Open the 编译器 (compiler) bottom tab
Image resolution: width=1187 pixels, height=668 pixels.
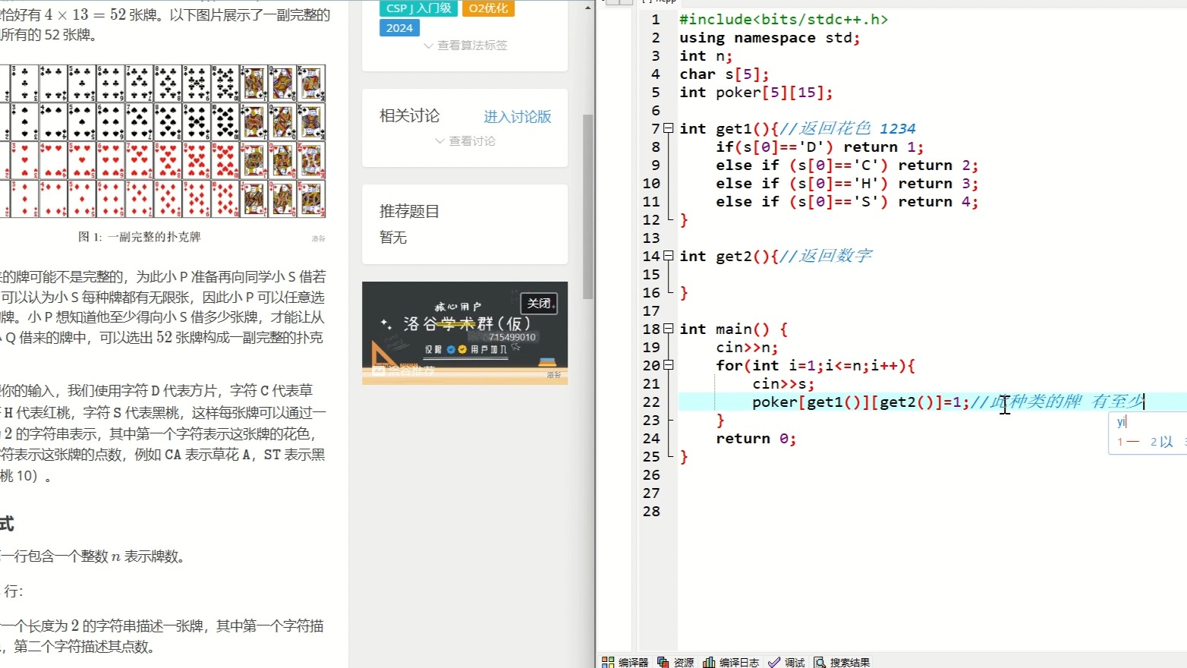625,662
